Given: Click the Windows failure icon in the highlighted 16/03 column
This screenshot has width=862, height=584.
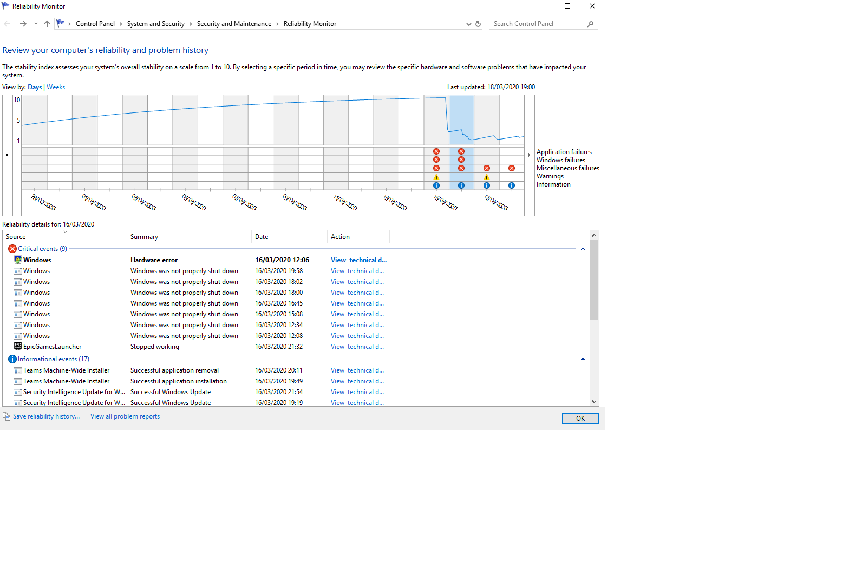Looking at the screenshot, I should pos(461,160).
